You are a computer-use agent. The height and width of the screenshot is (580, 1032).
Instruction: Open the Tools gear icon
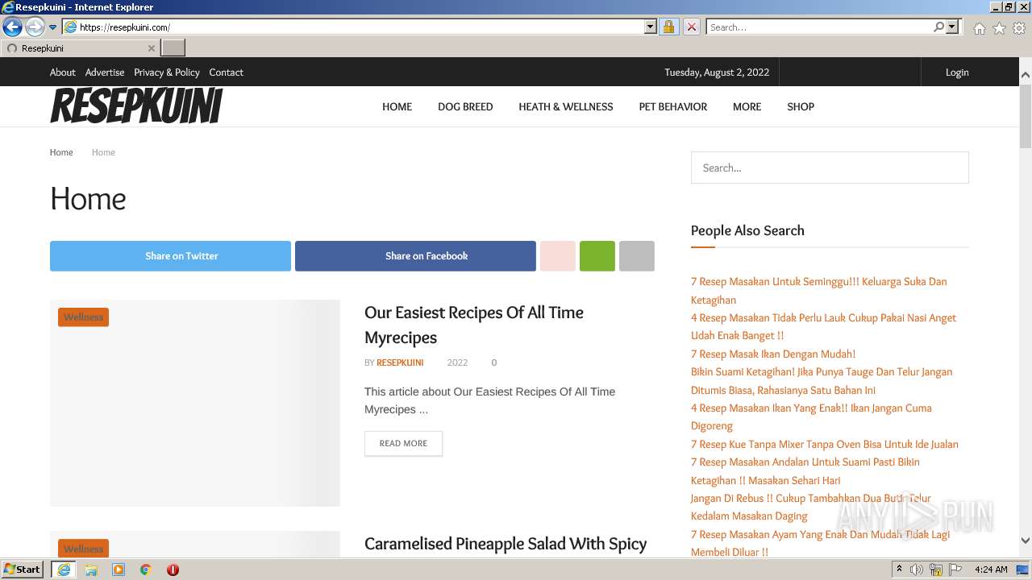(1018, 28)
